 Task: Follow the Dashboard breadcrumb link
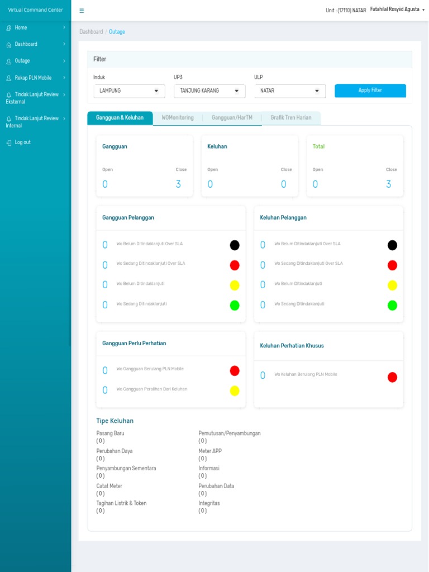(x=91, y=32)
